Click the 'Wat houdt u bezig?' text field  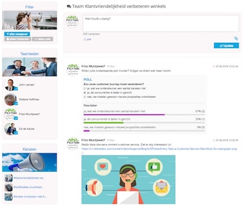161,23
